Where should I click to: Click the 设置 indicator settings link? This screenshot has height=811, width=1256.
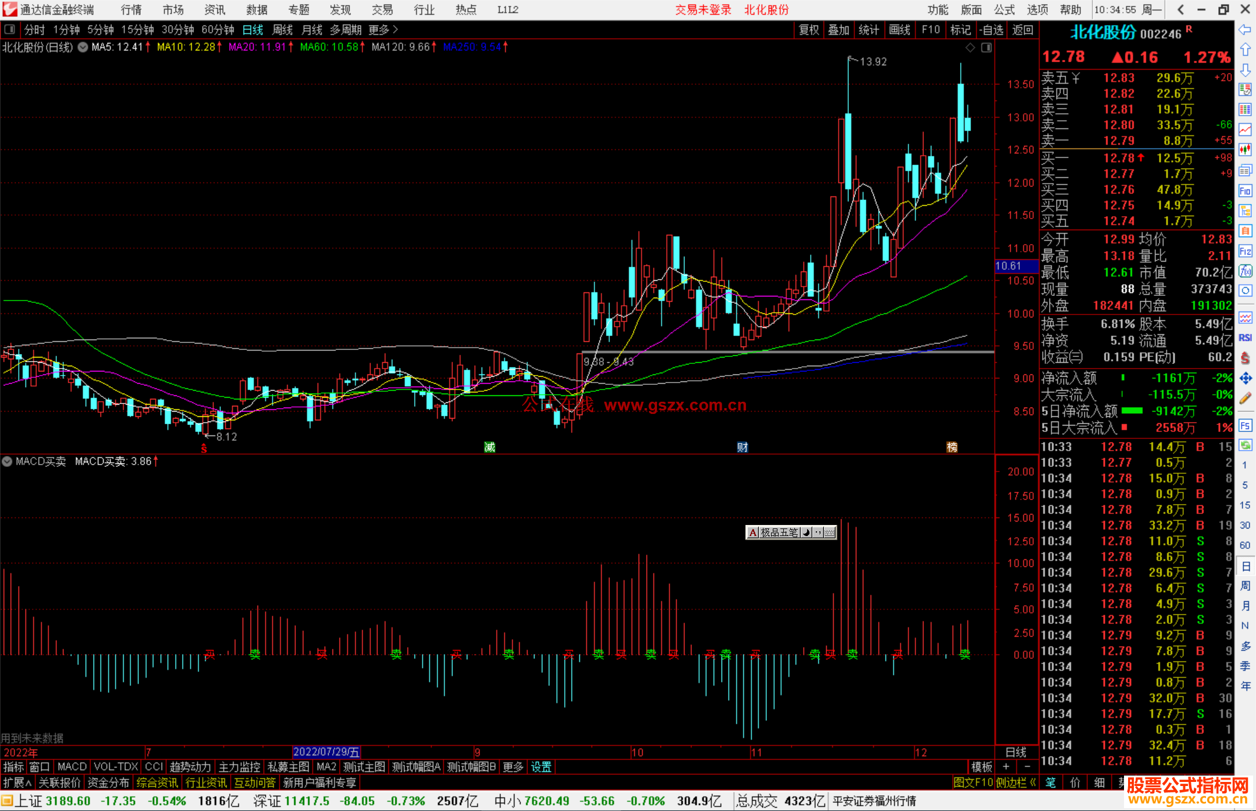click(541, 767)
